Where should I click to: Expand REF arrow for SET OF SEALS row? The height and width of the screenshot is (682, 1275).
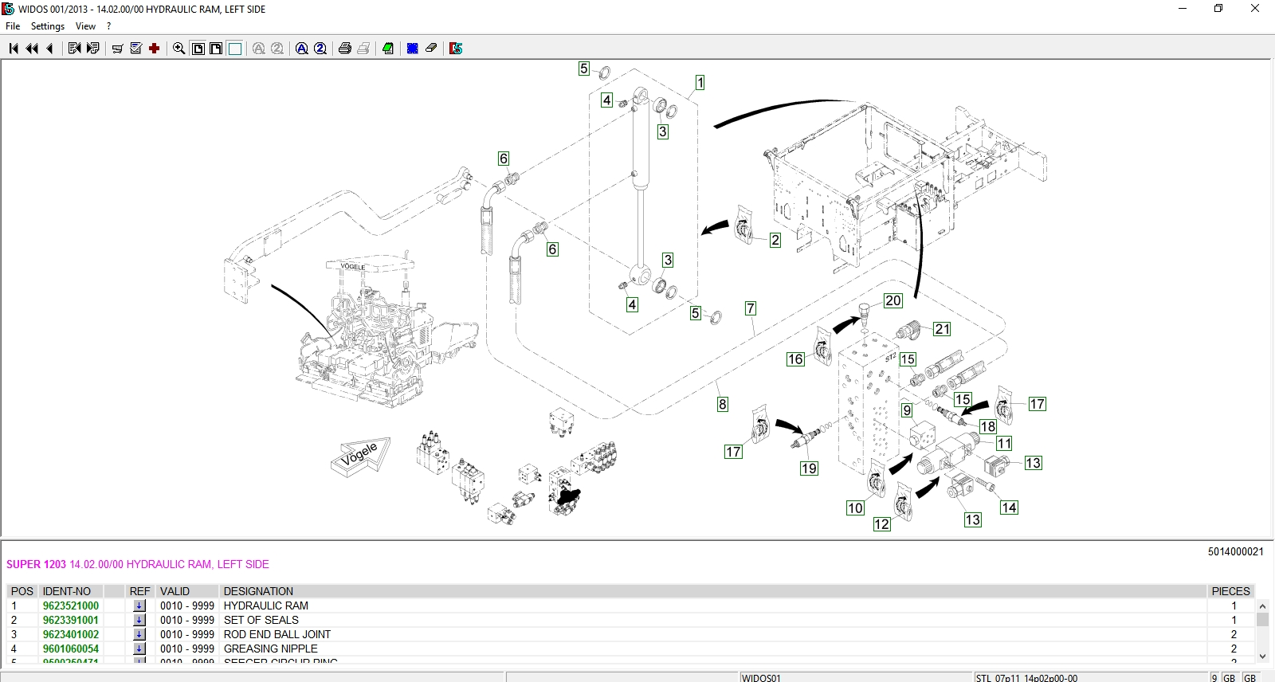coord(139,620)
